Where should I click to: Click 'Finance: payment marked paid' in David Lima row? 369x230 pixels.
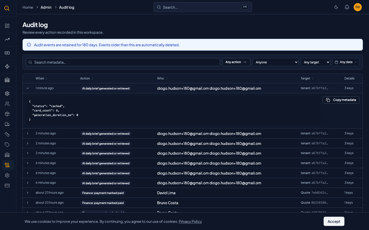(103, 193)
